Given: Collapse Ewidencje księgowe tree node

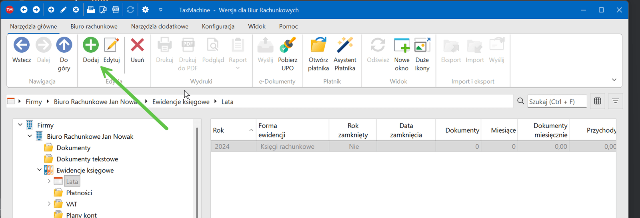Looking at the screenshot, I should [x=39, y=170].
